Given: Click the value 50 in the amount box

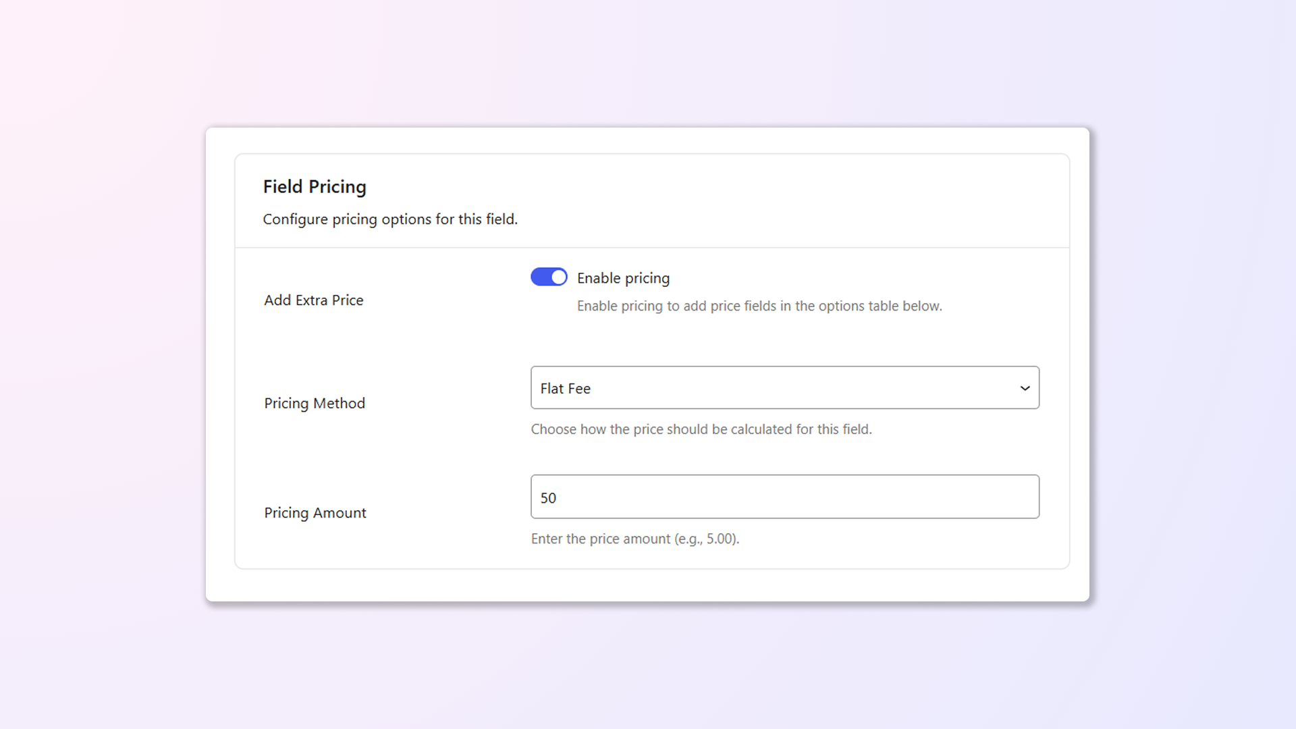Looking at the screenshot, I should pos(548,498).
